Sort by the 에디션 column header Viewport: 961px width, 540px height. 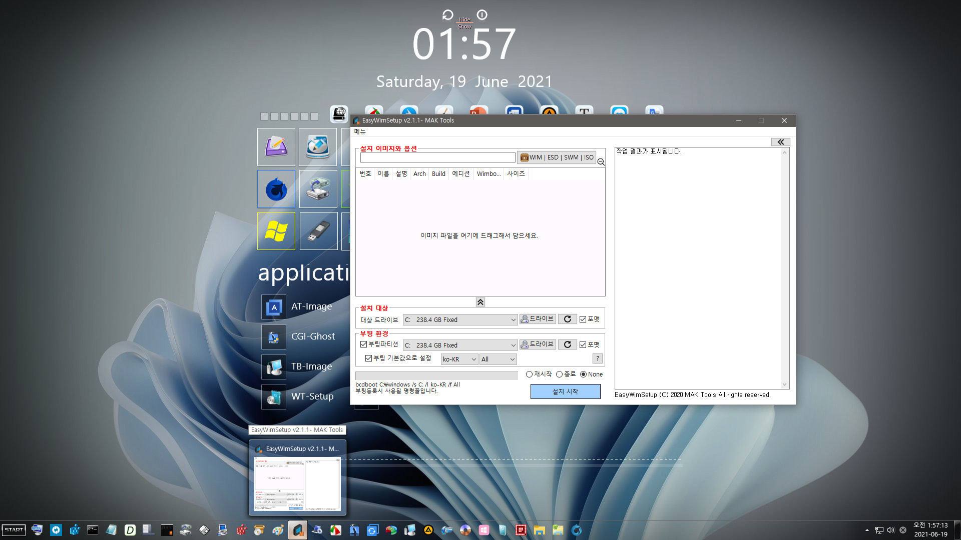click(461, 173)
